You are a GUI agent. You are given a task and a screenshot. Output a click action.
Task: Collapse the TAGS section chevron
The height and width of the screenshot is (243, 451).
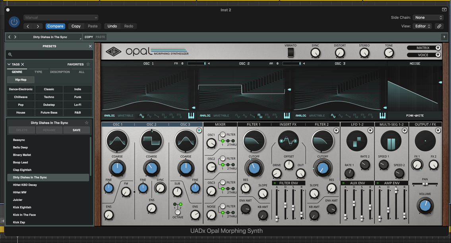point(9,64)
